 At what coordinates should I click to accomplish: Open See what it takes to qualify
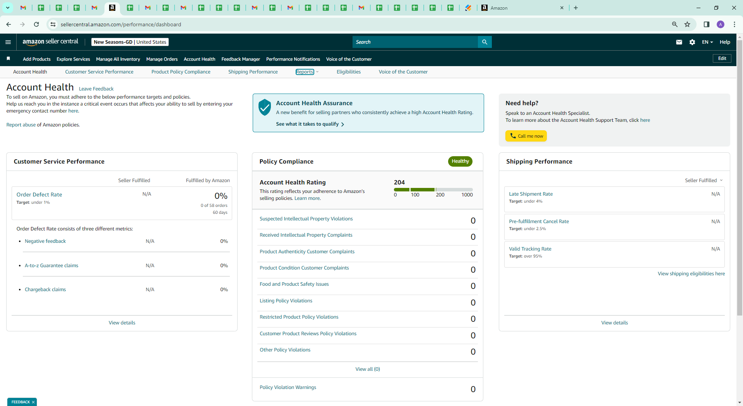(x=310, y=124)
